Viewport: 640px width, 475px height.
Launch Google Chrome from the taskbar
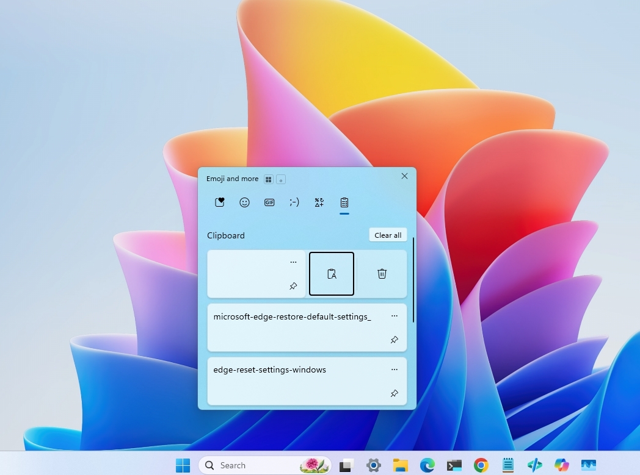(x=481, y=465)
